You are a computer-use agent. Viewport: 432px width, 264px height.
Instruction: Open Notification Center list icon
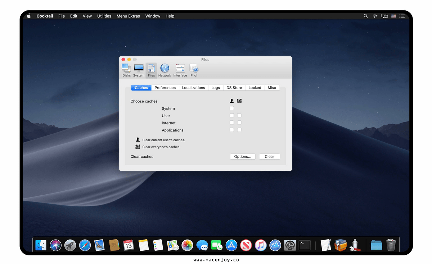(x=402, y=16)
